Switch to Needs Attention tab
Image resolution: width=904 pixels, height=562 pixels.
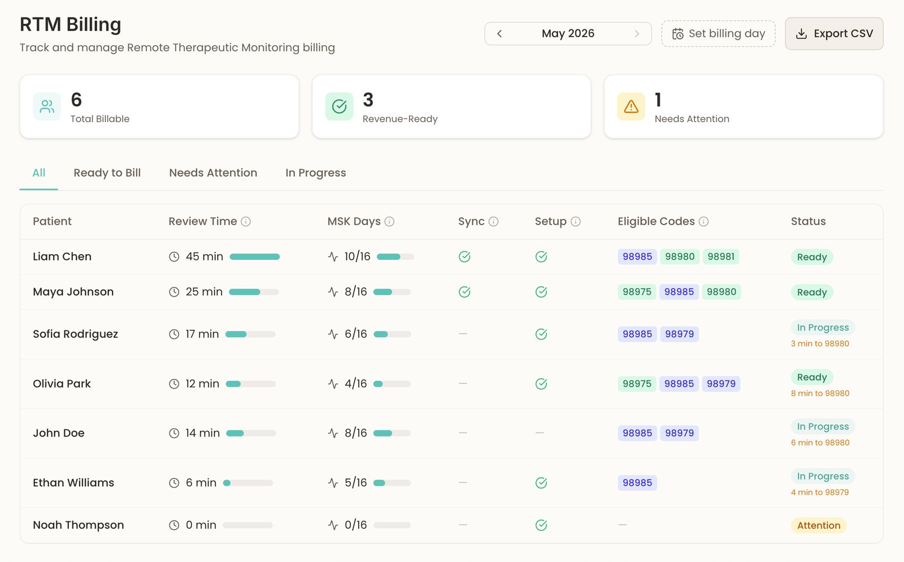(x=213, y=173)
